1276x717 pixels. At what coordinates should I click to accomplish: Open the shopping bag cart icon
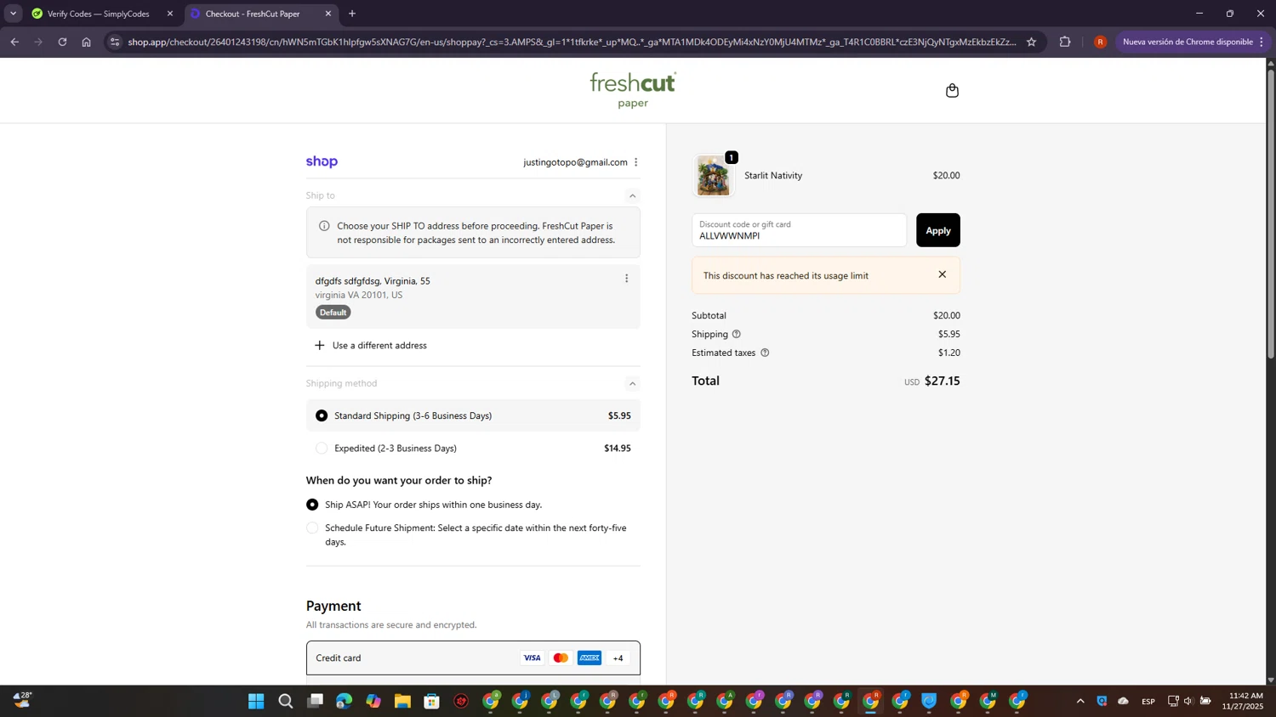tap(952, 91)
